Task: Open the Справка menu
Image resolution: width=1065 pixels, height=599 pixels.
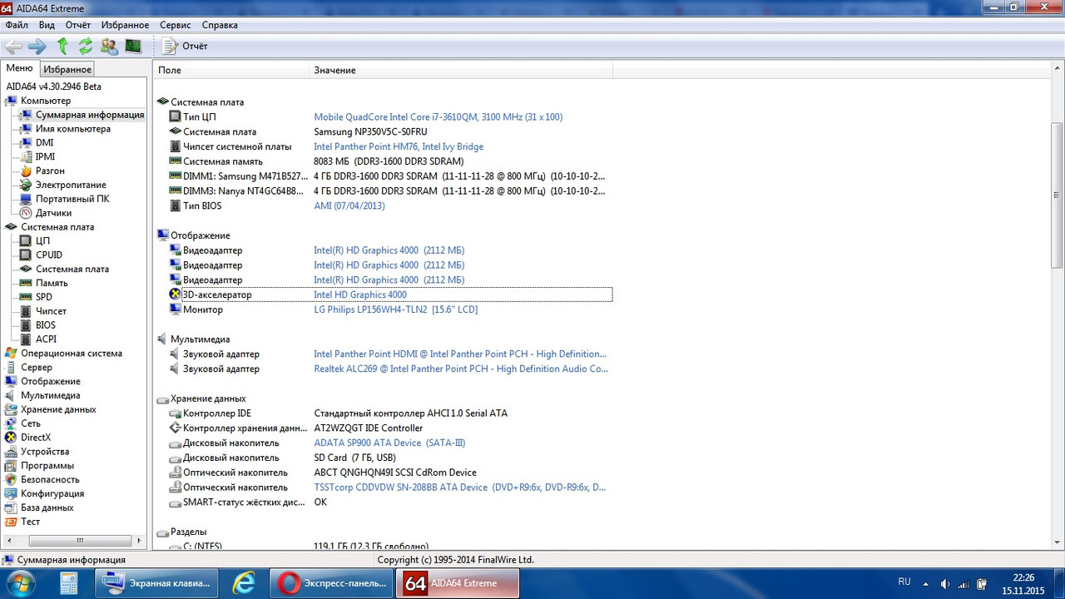Action: pyautogui.click(x=220, y=25)
